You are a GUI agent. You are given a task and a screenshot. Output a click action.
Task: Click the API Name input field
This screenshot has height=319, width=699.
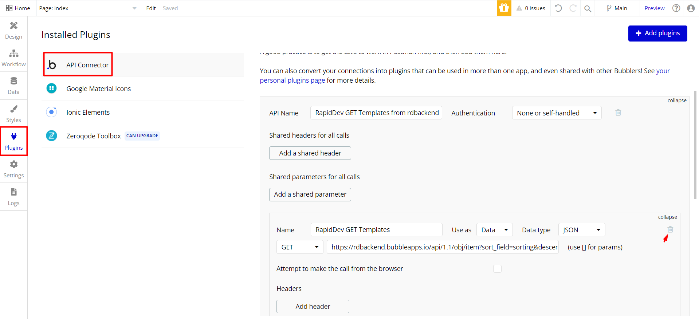[x=376, y=113]
